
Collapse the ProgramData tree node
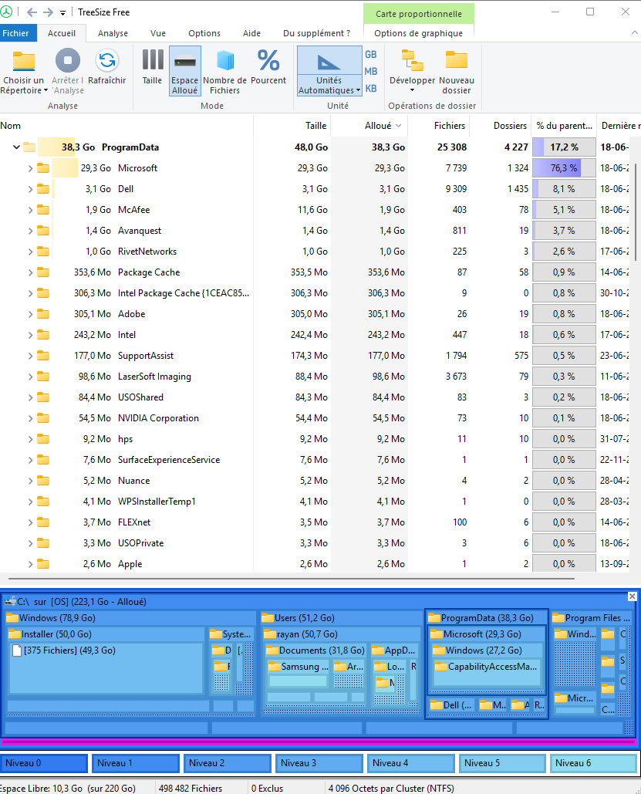point(17,147)
